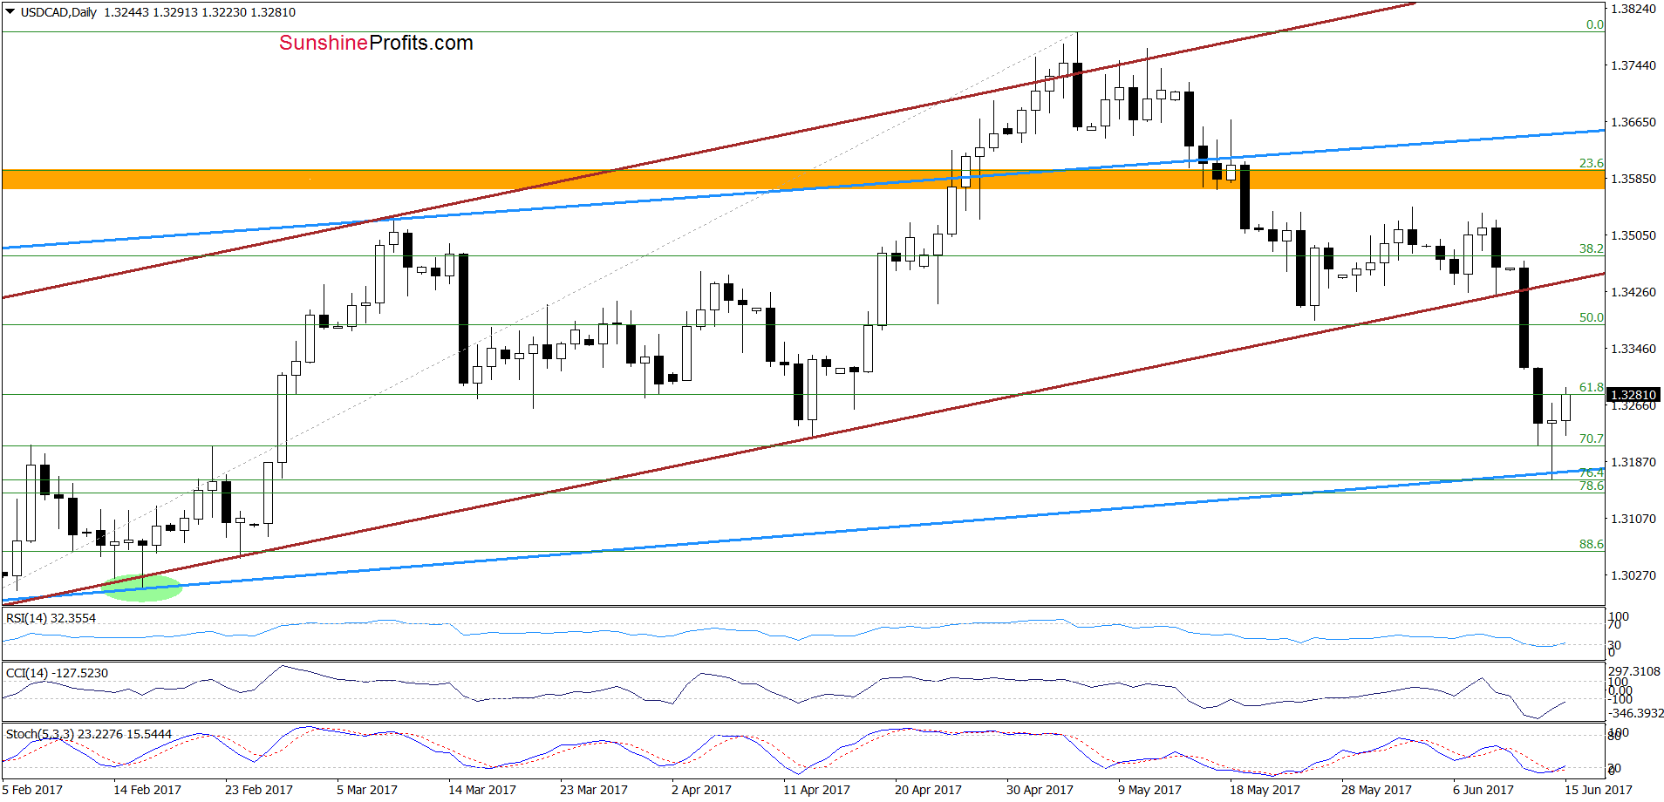Click the 61.8 Fibonacci level label

tap(1592, 387)
